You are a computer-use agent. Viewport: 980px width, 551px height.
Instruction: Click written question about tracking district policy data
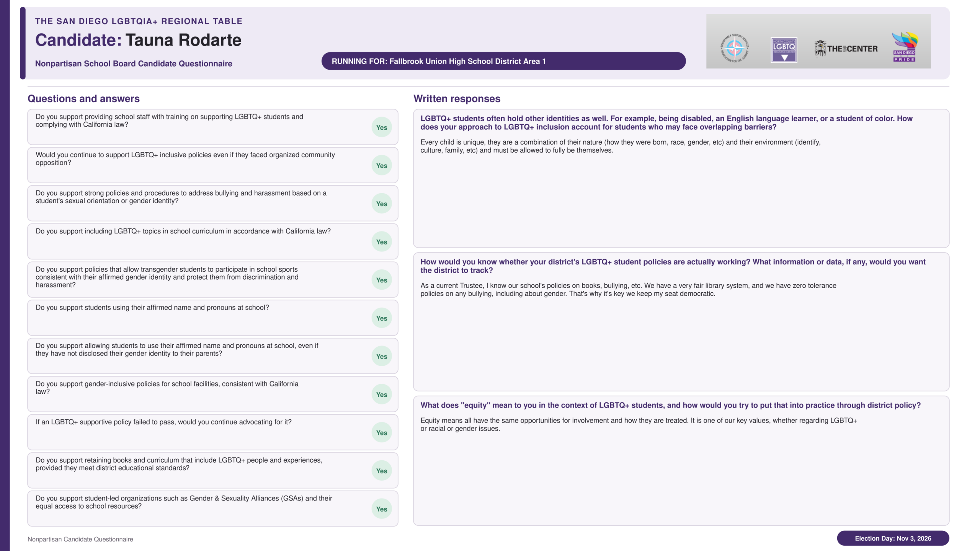point(673,266)
